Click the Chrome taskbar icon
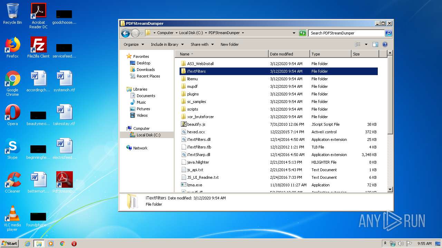Viewport: 442px width, 248px height. 63,244
